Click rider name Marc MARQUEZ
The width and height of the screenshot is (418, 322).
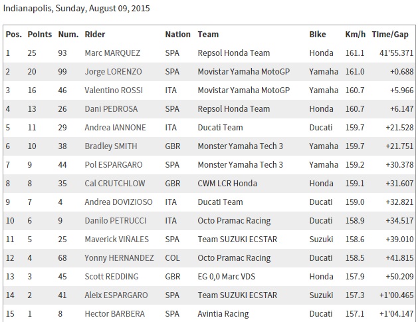pyautogui.click(x=112, y=53)
